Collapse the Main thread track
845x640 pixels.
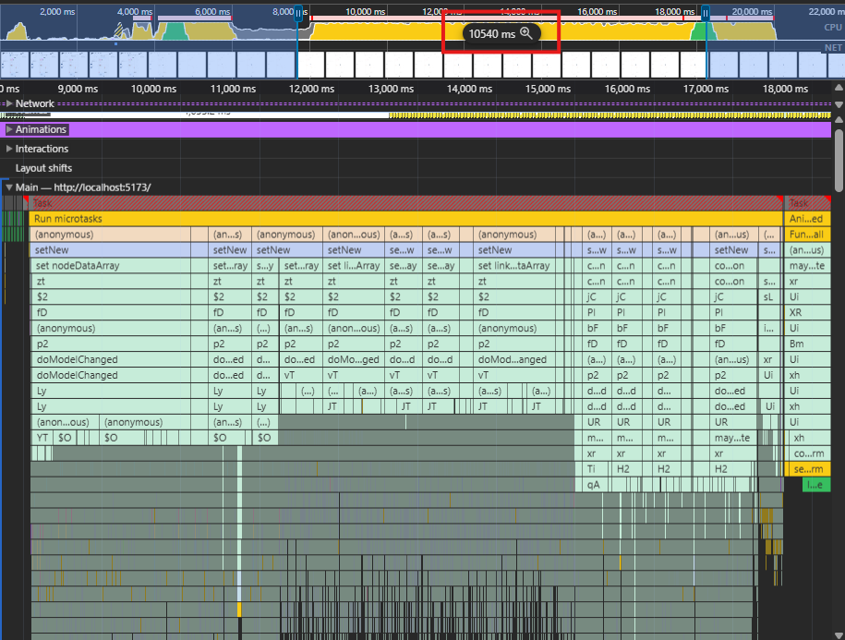pyautogui.click(x=9, y=187)
